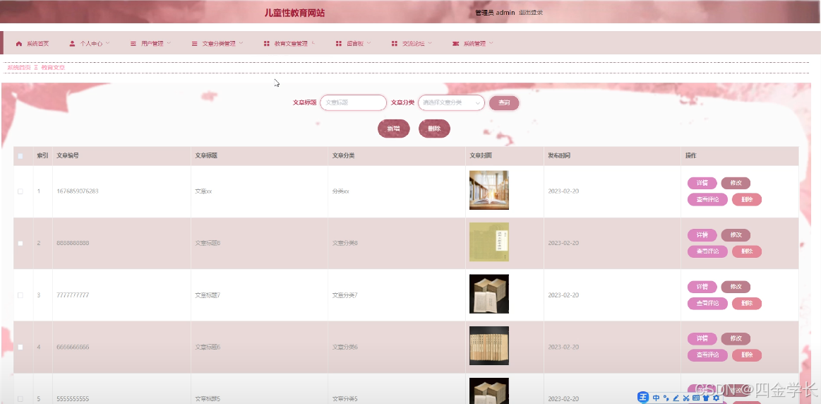Click the grid icon beside 留言板
The image size is (821, 404).
pyautogui.click(x=339, y=44)
